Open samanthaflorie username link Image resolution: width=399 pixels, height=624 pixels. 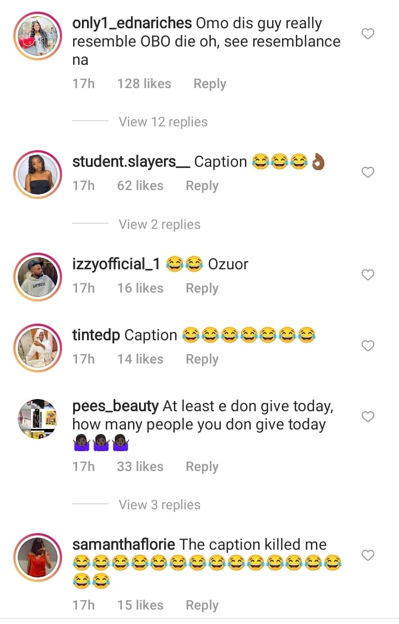pos(124,545)
